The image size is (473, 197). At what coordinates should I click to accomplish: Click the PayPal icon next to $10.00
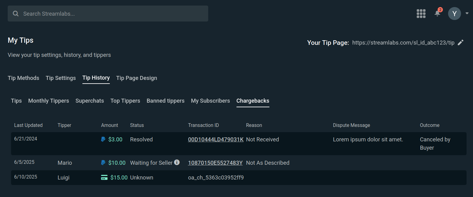(103, 163)
